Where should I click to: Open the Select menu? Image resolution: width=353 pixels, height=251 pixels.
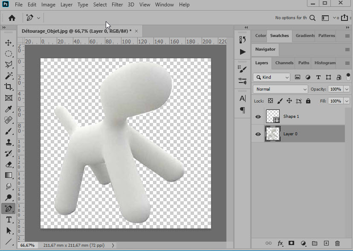(x=100, y=5)
